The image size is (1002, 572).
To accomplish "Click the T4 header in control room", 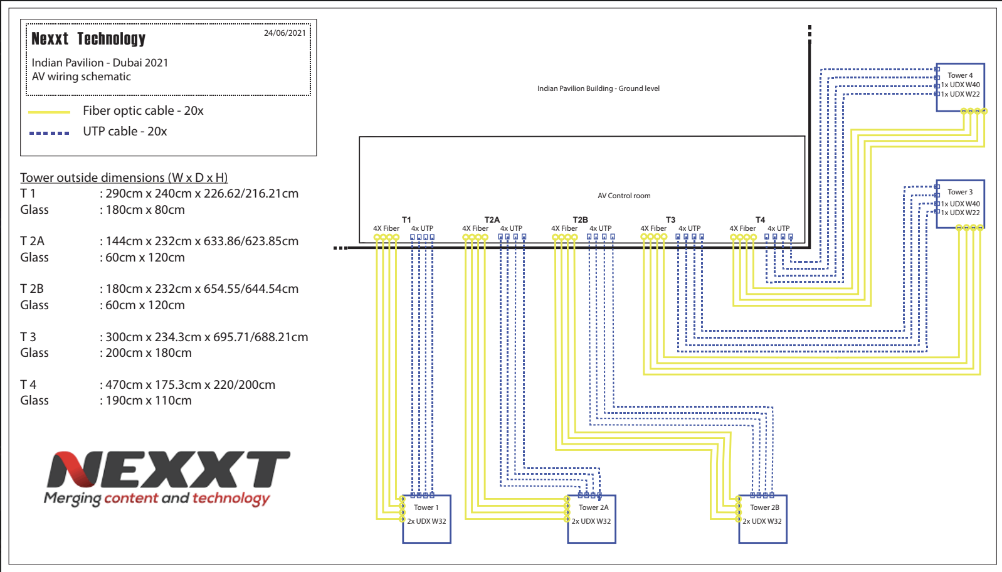I will pyautogui.click(x=760, y=220).
